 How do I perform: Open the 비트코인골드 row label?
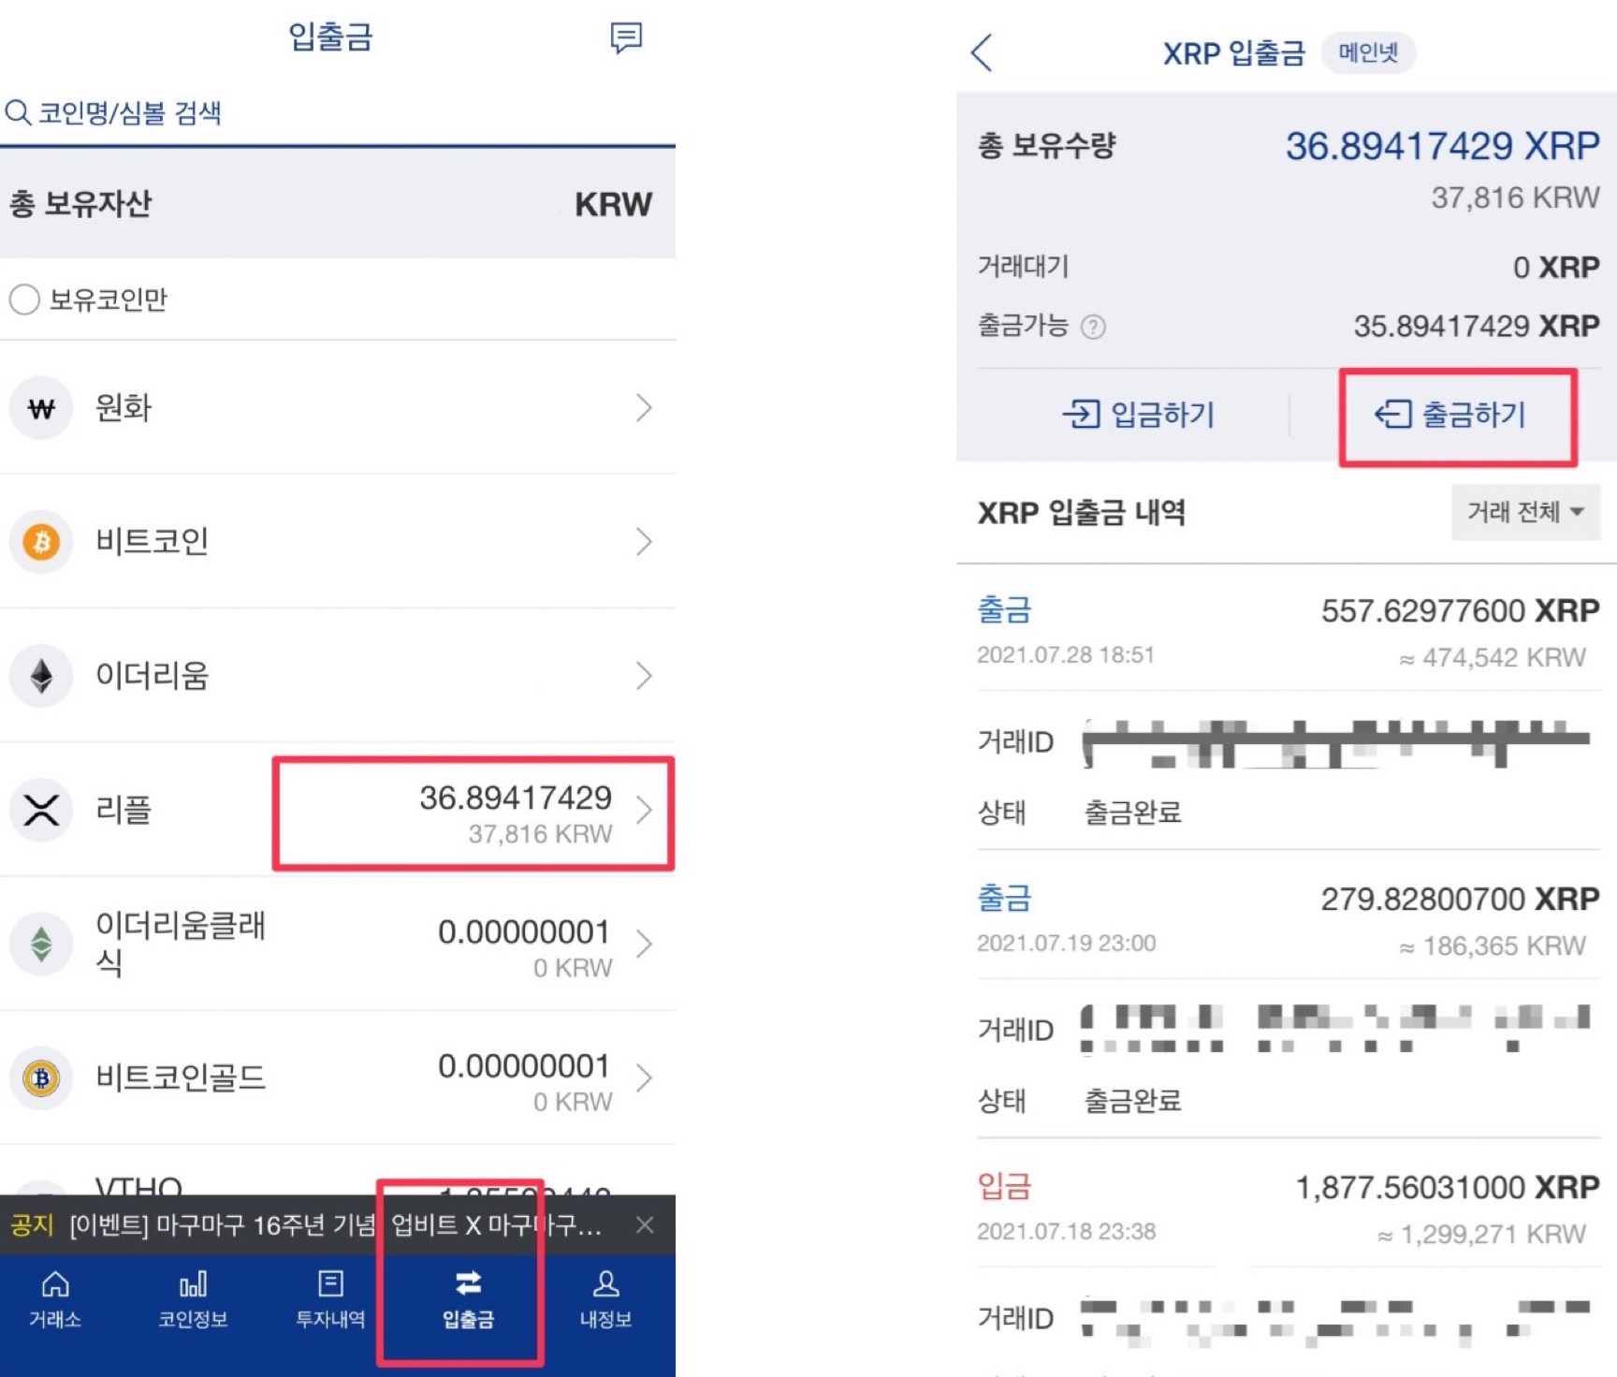point(181,1077)
